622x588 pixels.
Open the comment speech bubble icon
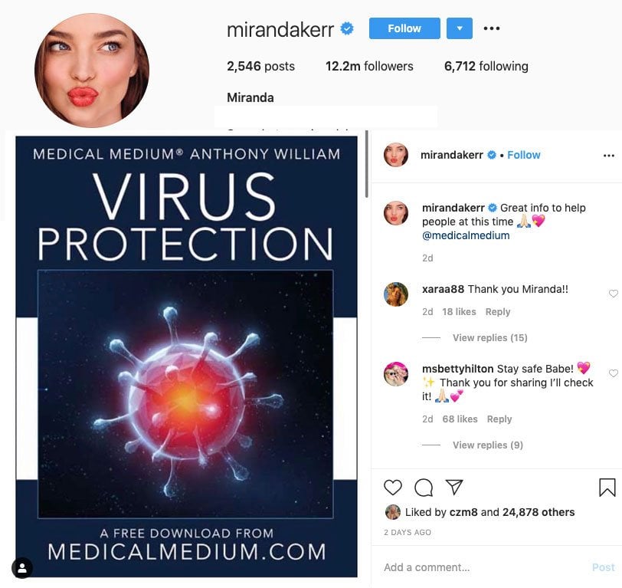coord(424,487)
